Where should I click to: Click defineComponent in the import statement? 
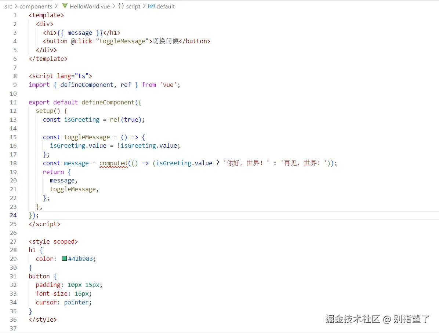[x=87, y=85]
